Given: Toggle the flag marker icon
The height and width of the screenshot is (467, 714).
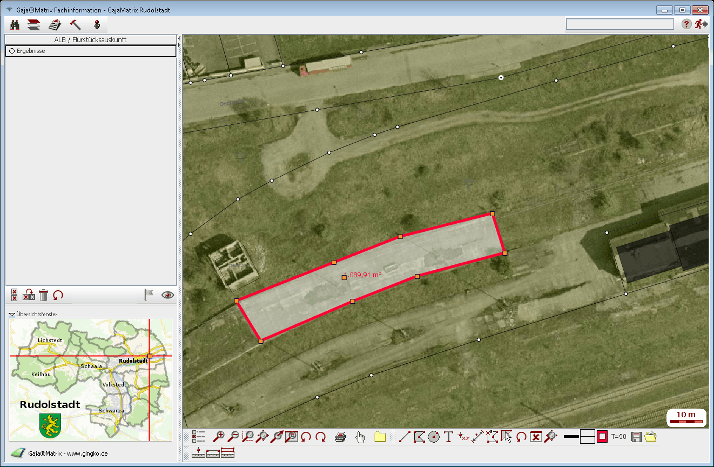Looking at the screenshot, I should click(x=149, y=295).
